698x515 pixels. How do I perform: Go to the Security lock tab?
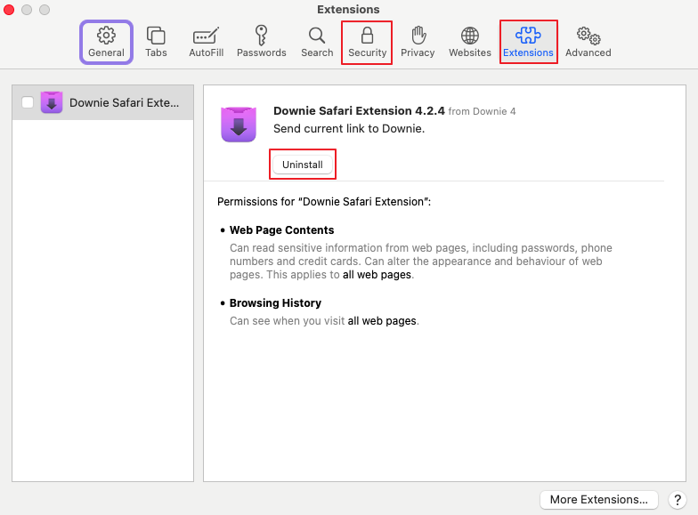click(x=367, y=43)
